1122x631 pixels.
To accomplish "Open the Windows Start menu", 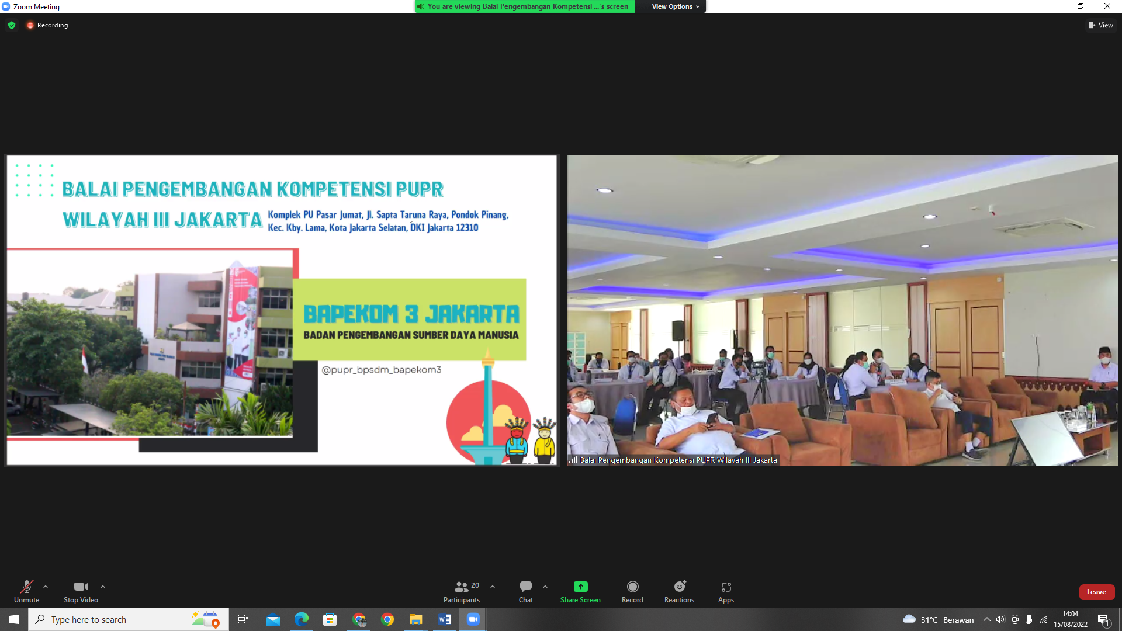I will [x=14, y=619].
